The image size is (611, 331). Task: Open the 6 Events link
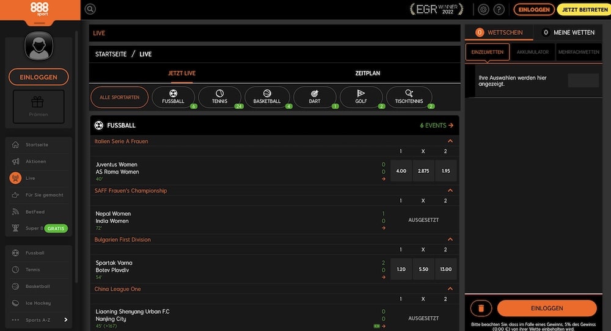pyautogui.click(x=436, y=125)
